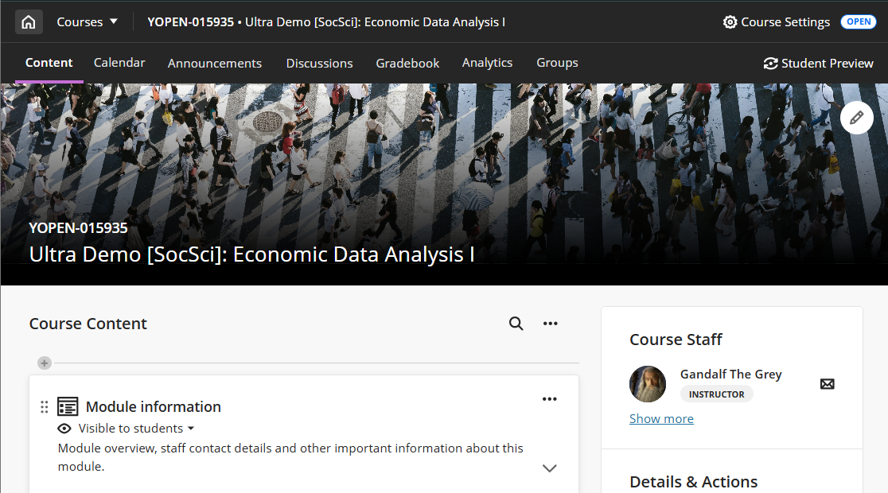Open the Discussions tab

coord(319,64)
